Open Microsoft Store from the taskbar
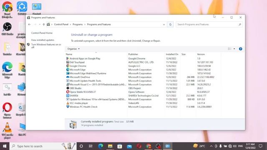The width and height of the screenshot is (267, 150). click(x=120, y=146)
